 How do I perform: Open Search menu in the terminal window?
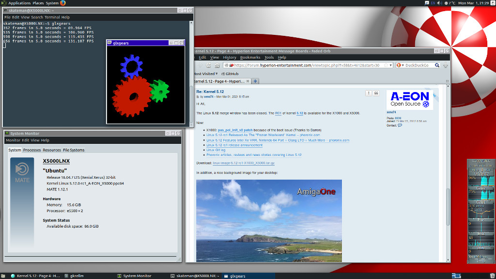(37, 17)
